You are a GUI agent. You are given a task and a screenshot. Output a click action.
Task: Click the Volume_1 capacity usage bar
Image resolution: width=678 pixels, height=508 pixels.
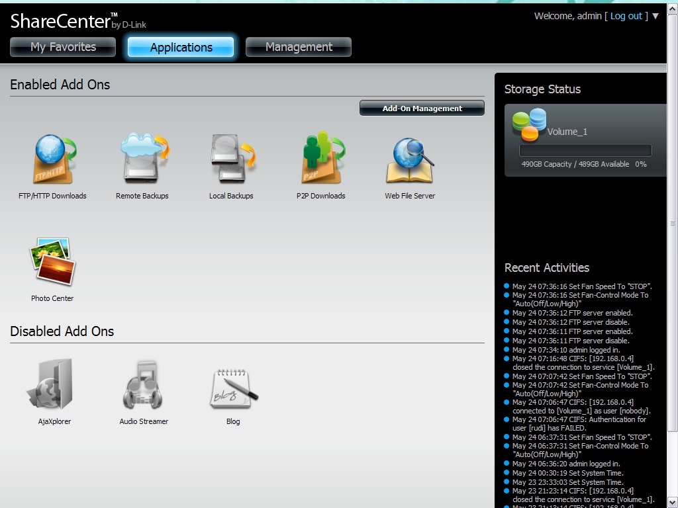click(x=585, y=150)
